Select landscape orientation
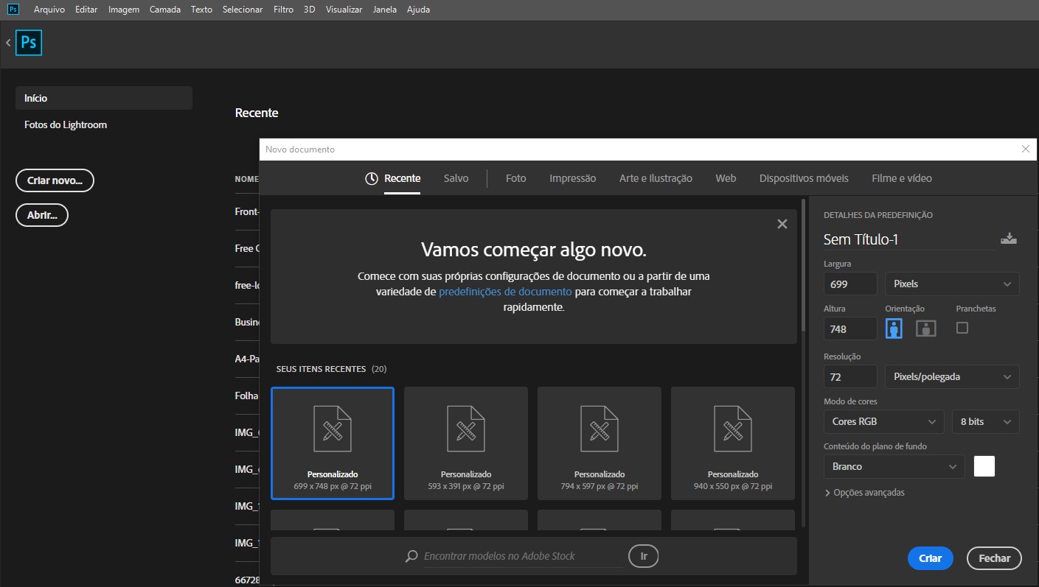 pos(926,328)
